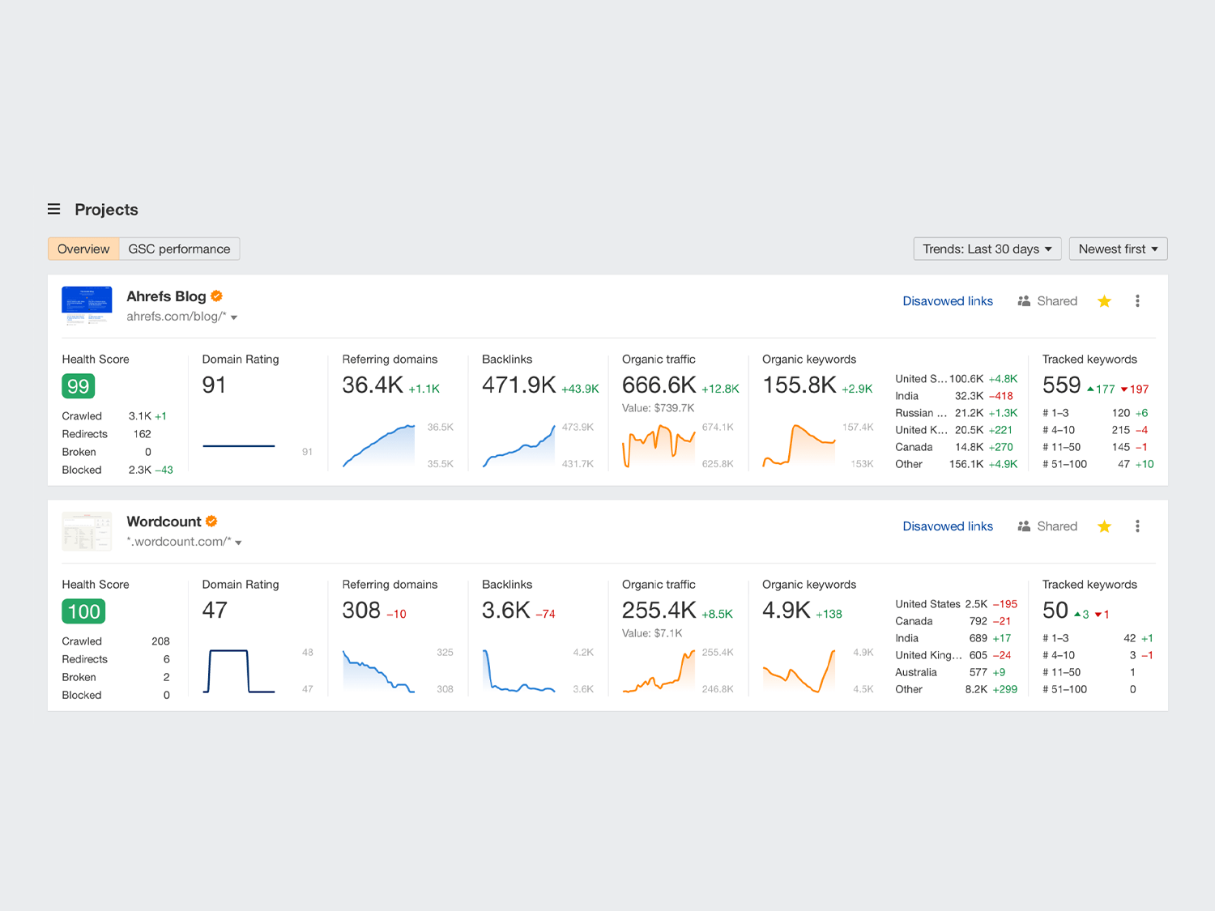Click Wordcount # 1–3 keywords count 42
This screenshot has width=1215, height=911.
pyautogui.click(x=1129, y=638)
